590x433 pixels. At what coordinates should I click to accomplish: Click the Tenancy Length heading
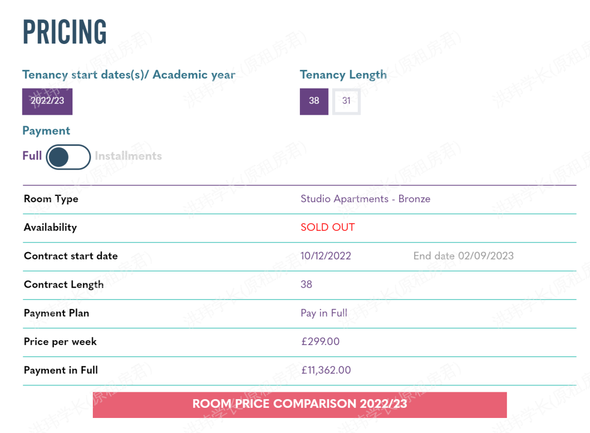[343, 75]
